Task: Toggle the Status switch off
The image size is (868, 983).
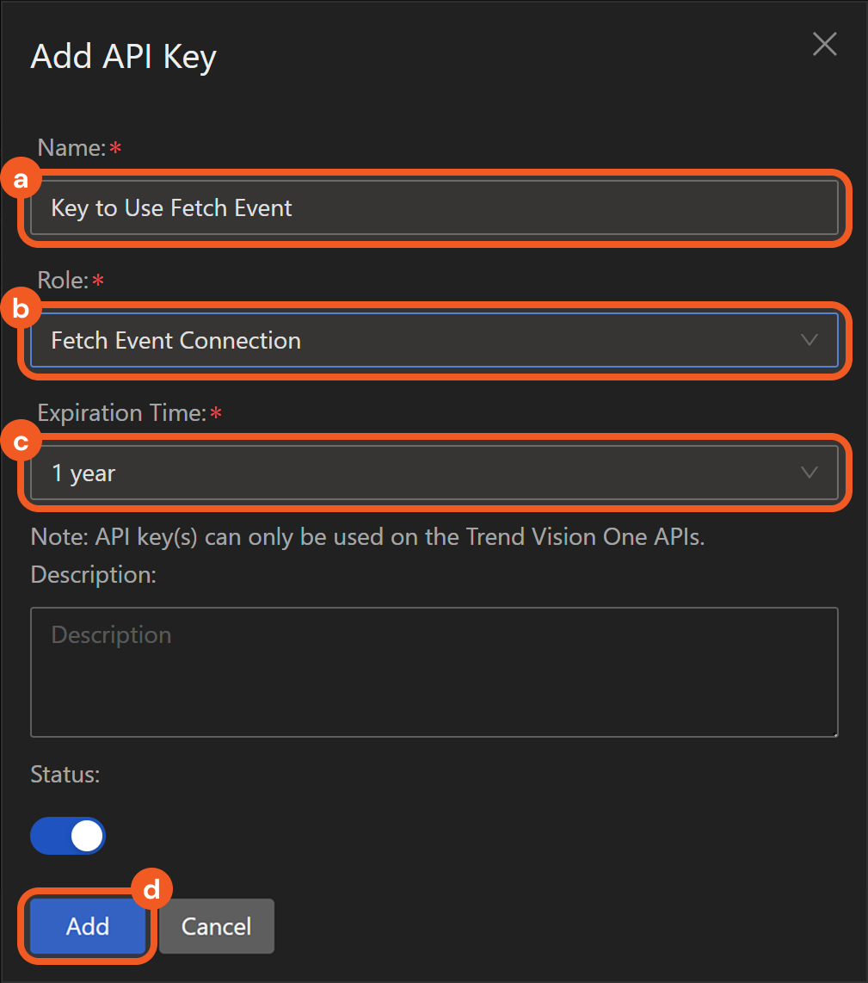Action: 68,836
